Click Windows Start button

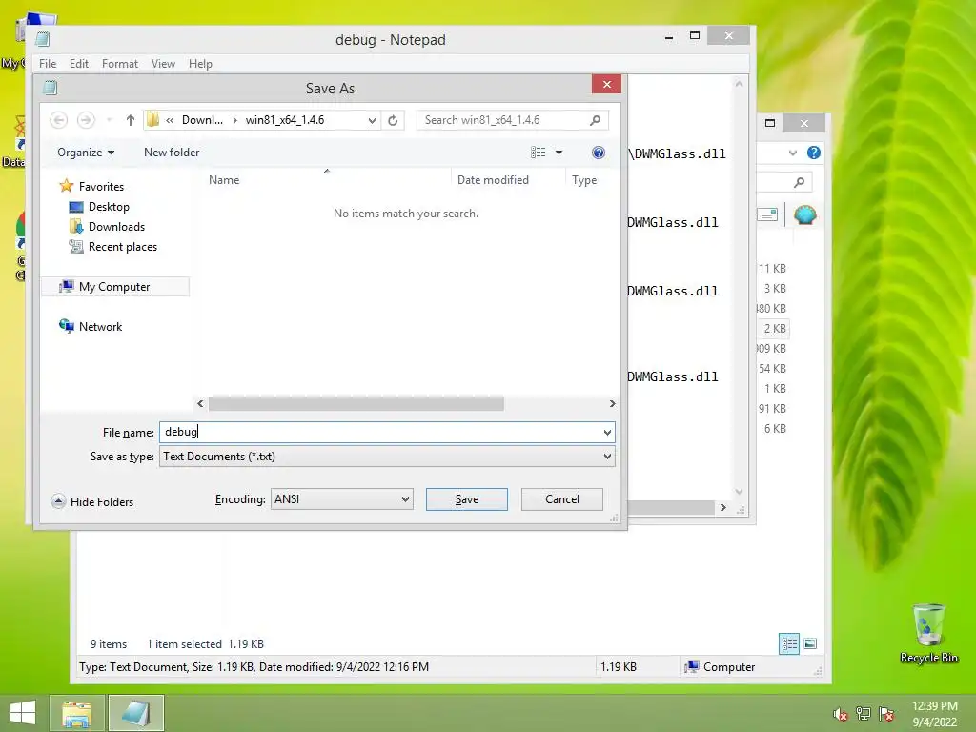(23, 713)
